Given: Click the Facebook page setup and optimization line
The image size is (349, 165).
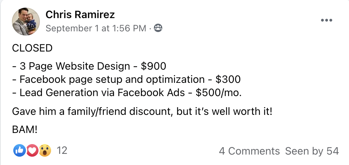Looking at the screenshot, I should click(x=108, y=79).
